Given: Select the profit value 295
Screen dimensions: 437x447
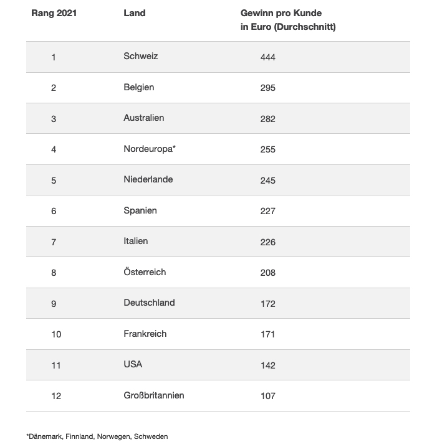Looking at the screenshot, I should coord(267,88).
